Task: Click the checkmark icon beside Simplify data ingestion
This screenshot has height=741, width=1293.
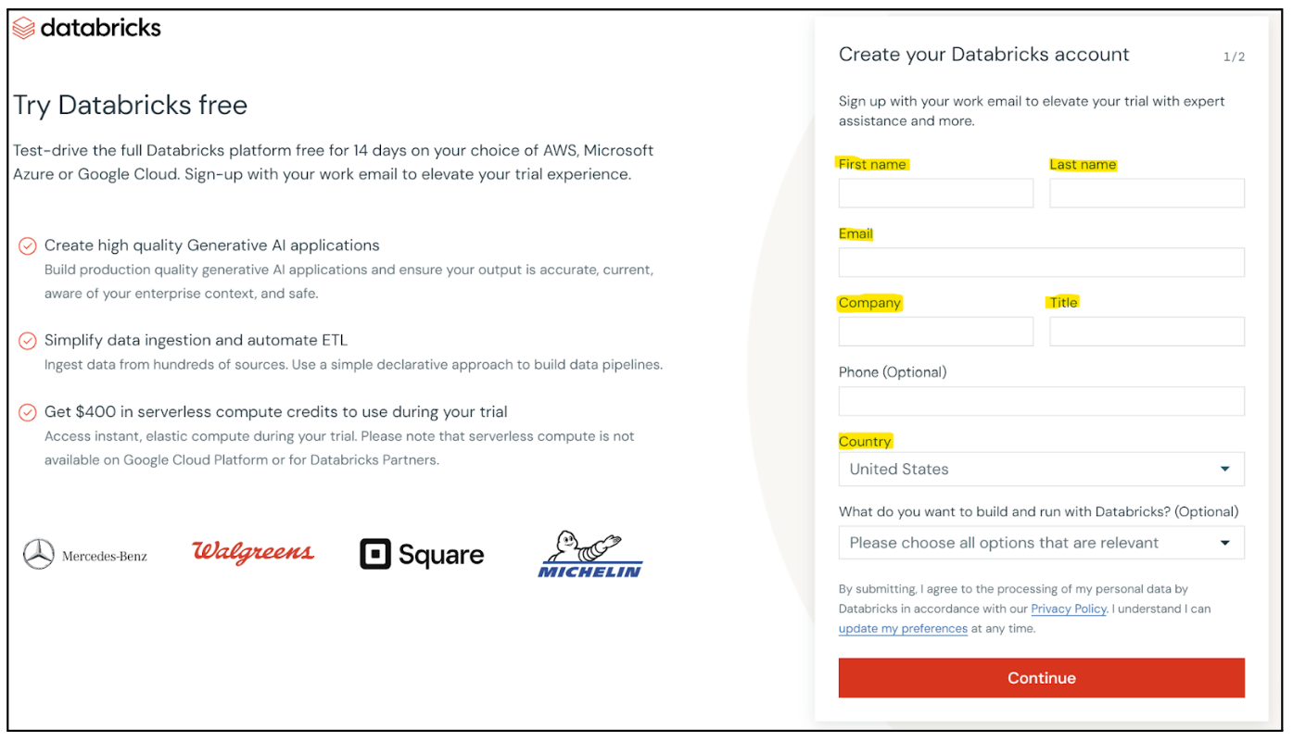Action: (27, 340)
